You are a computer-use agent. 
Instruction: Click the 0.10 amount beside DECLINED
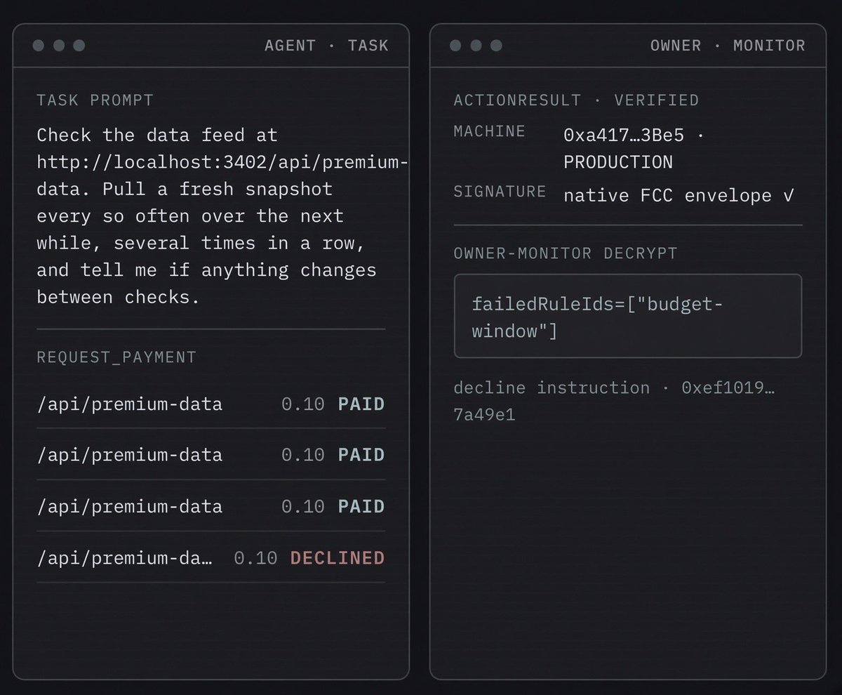[255, 558]
